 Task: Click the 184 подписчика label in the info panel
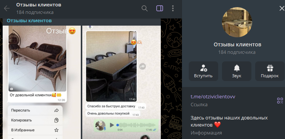(x=237, y=52)
